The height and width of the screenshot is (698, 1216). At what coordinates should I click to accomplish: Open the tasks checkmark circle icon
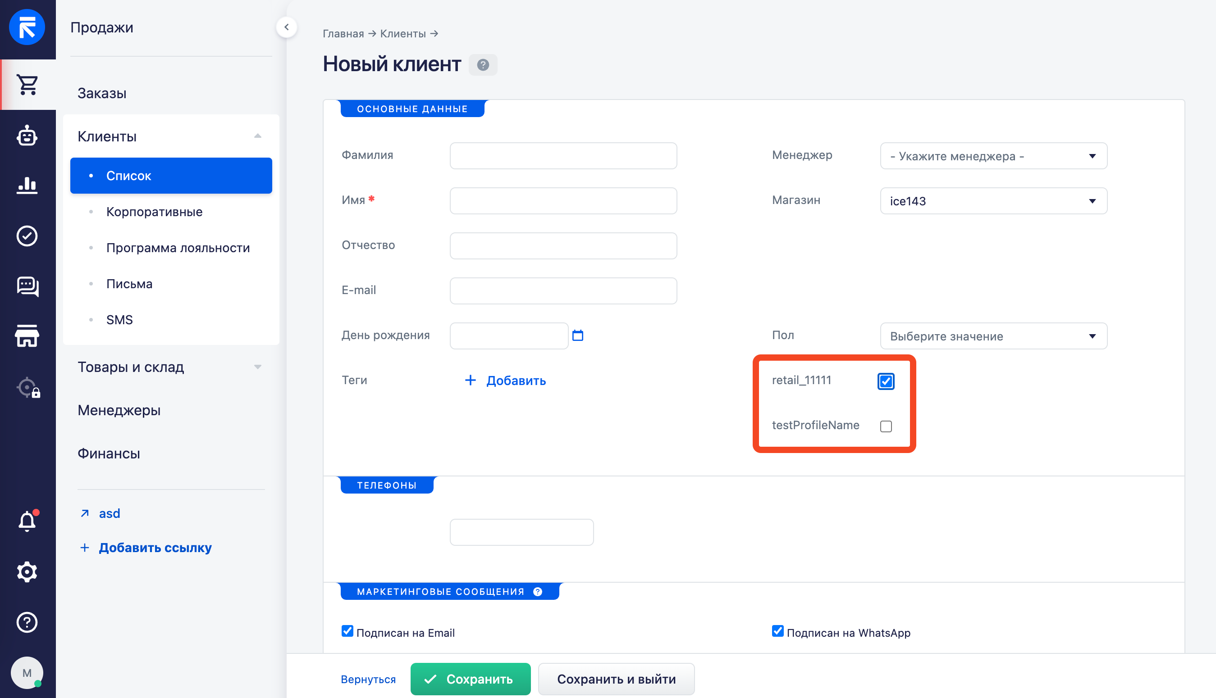[27, 236]
